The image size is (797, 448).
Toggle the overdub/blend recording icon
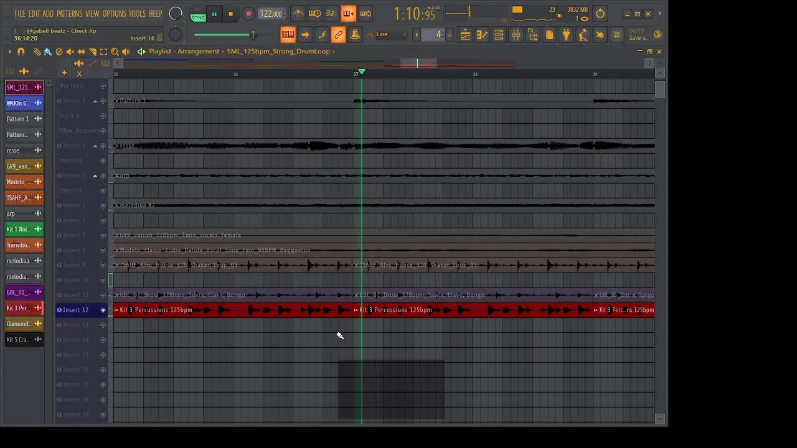pyautogui.click(x=348, y=14)
